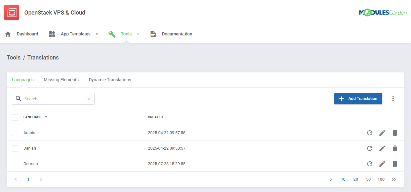Delete the Danish language with trash icon

[x=395, y=148]
